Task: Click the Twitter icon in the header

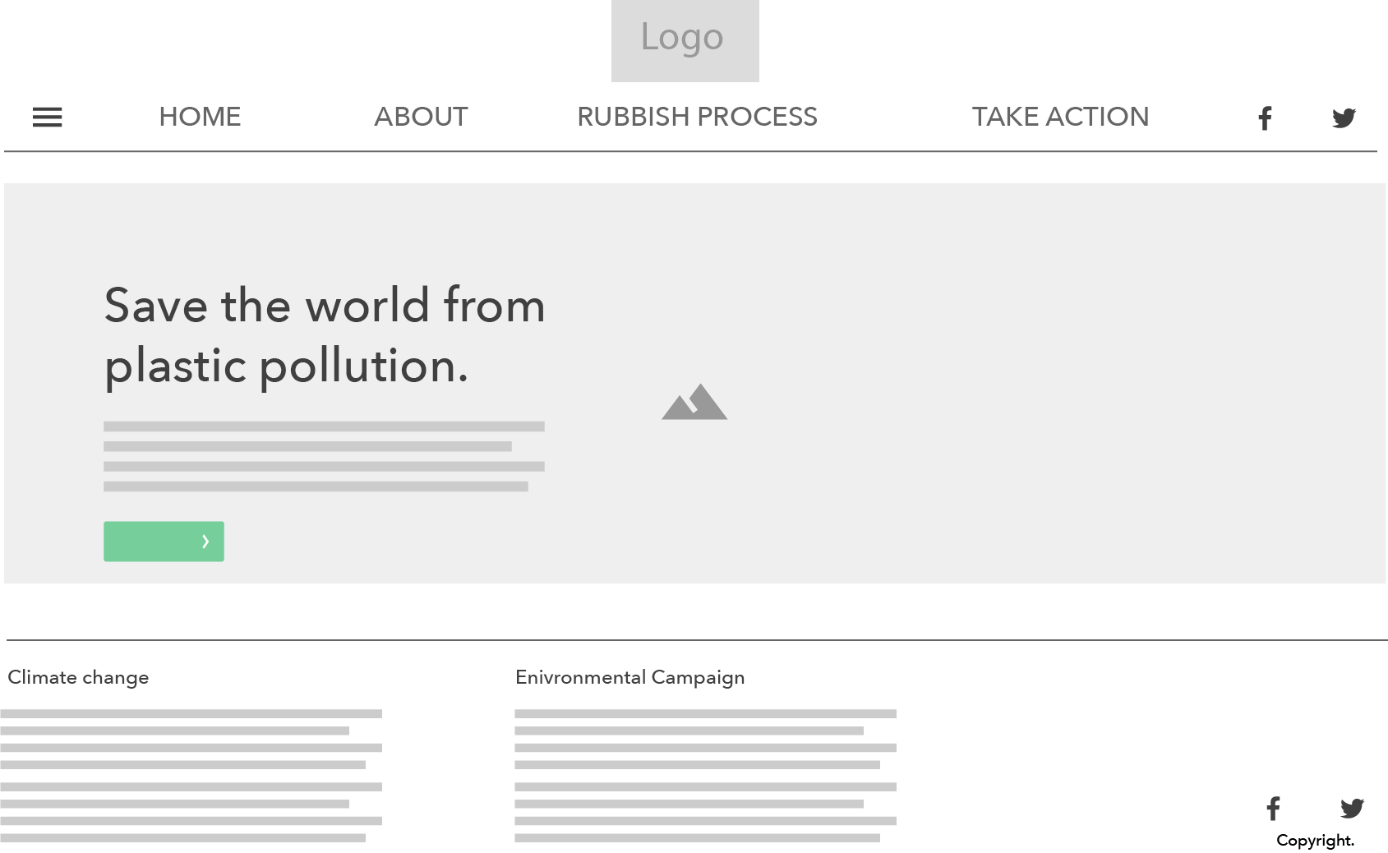Action: click(x=1344, y=118)
